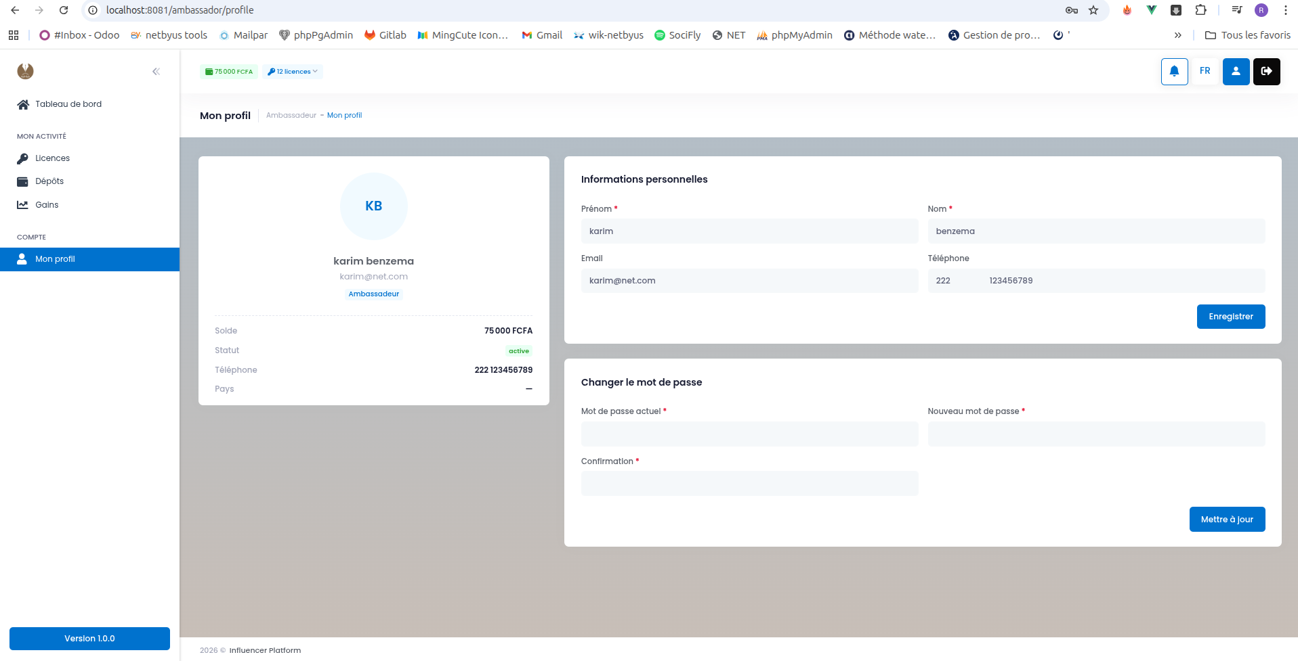Open the user profile icon button
The image size is (1298, 661).
click(1236, 71)
